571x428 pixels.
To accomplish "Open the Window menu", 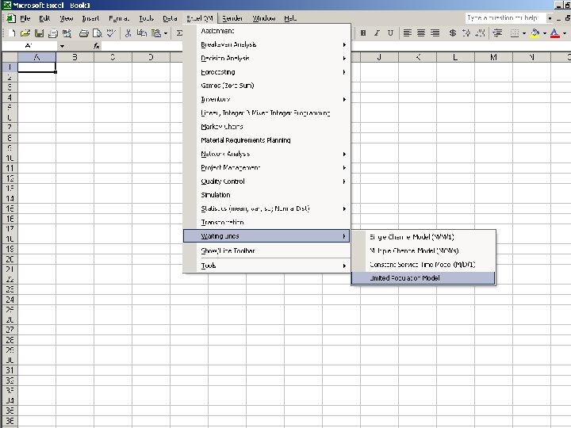I will point(264,18).
